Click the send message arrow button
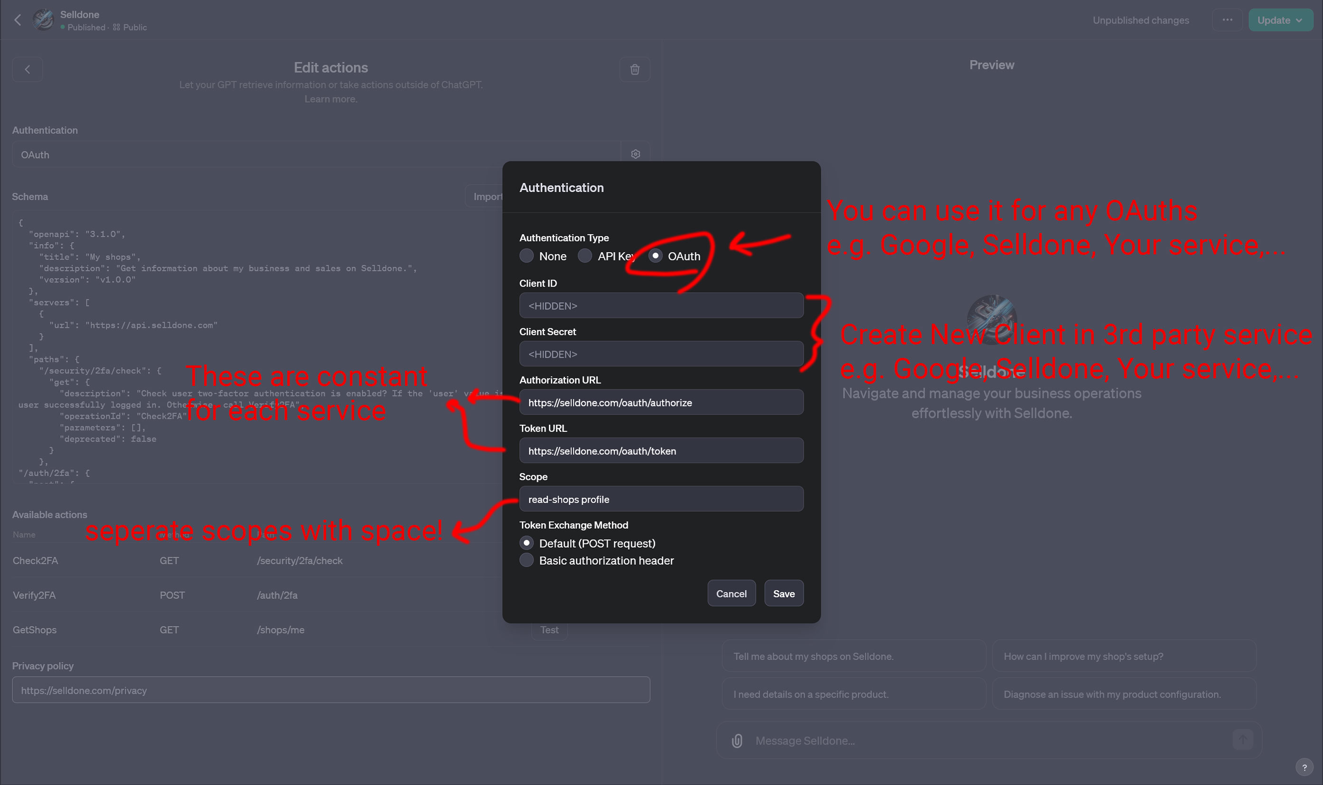Viewport: 1323px width, 785px height. coord(1242,739)
